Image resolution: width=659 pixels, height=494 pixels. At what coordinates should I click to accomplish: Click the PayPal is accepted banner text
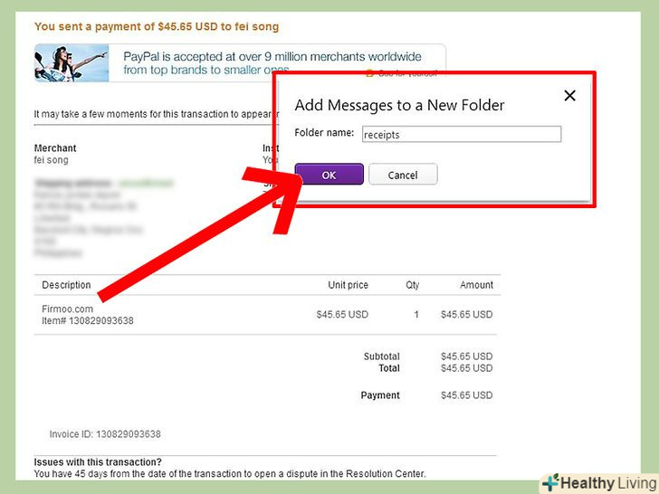coord(272,63)
